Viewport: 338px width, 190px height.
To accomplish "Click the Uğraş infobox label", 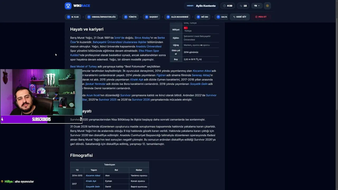I will [176, 45].
